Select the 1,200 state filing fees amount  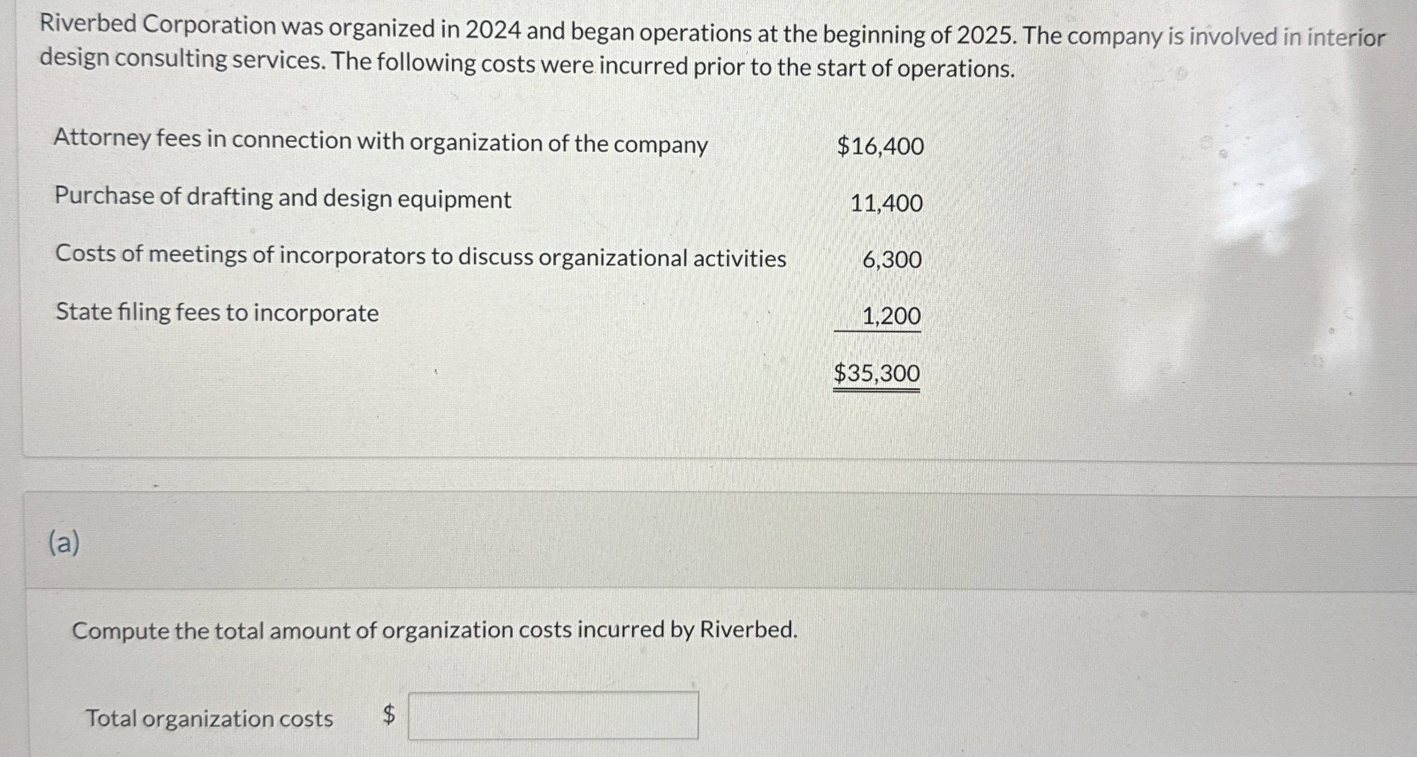point(890,315)
